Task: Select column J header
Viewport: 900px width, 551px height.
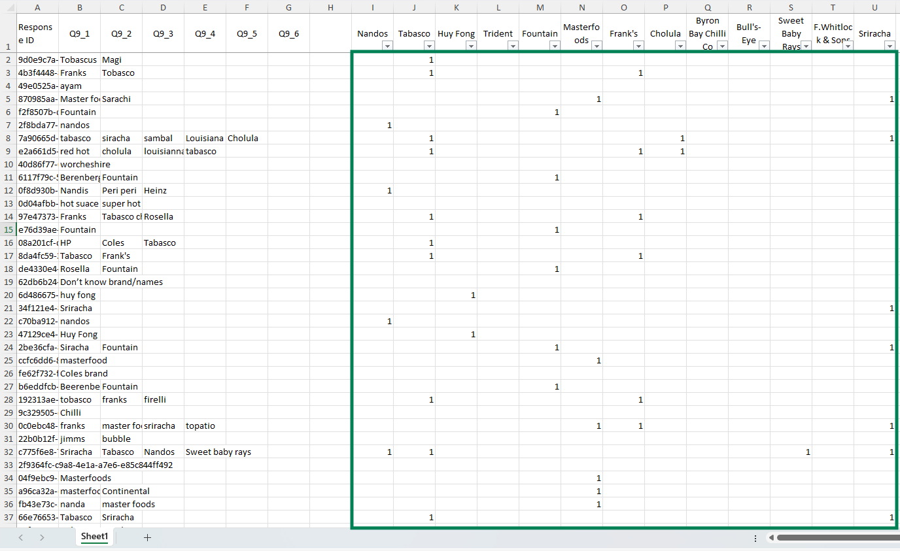Action: 414,7
